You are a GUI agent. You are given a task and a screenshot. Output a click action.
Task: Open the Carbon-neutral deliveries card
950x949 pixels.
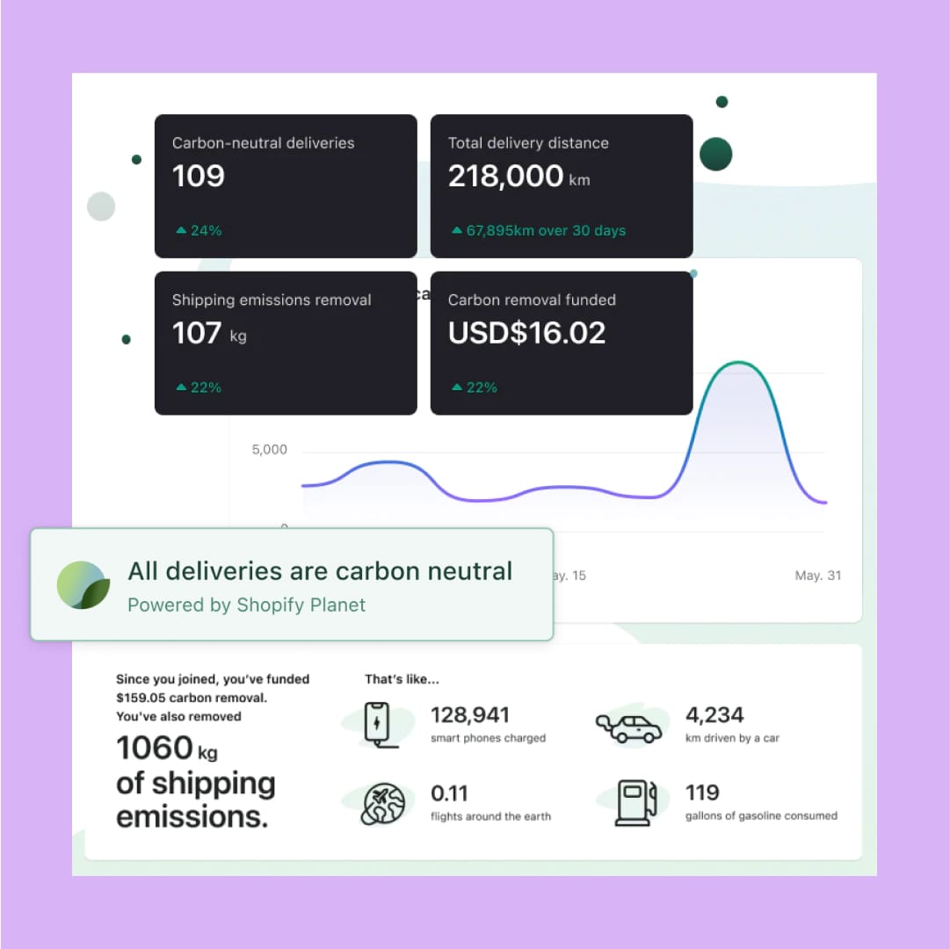286,185
